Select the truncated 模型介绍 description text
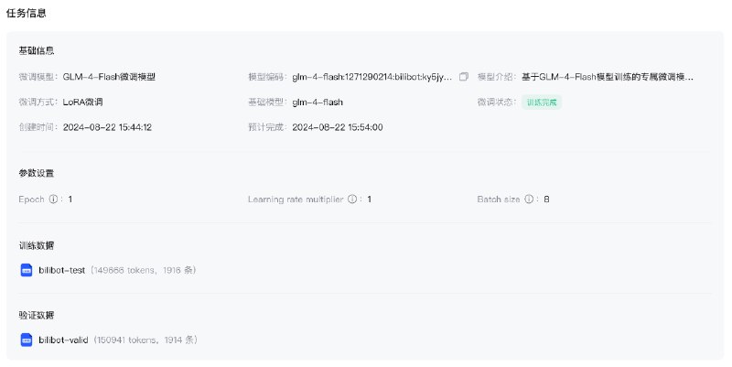 coord(608,77)
